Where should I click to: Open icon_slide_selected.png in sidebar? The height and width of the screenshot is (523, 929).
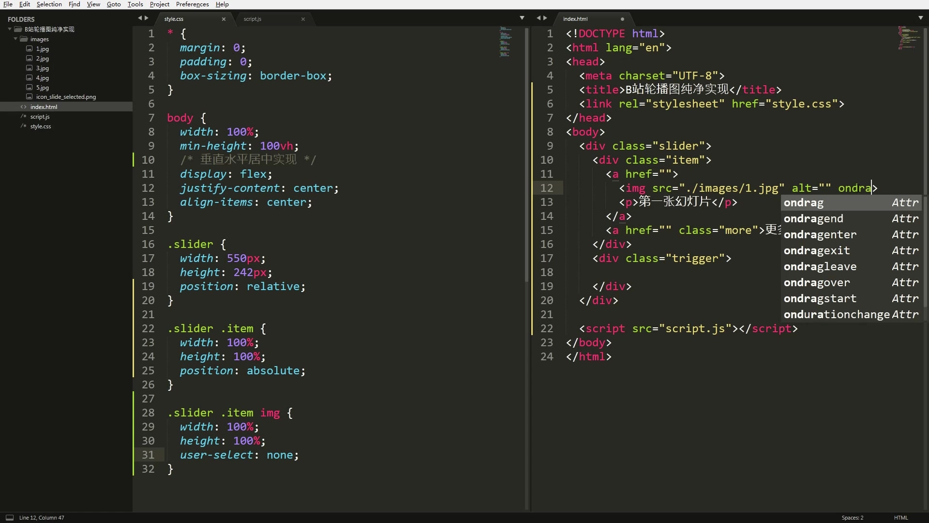[x=66, y=97]
